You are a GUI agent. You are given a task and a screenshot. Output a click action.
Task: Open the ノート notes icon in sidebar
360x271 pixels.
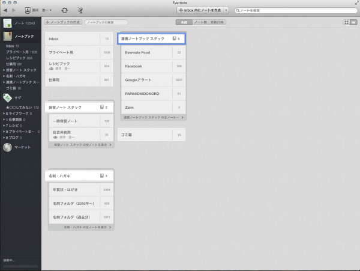[7, 23]
